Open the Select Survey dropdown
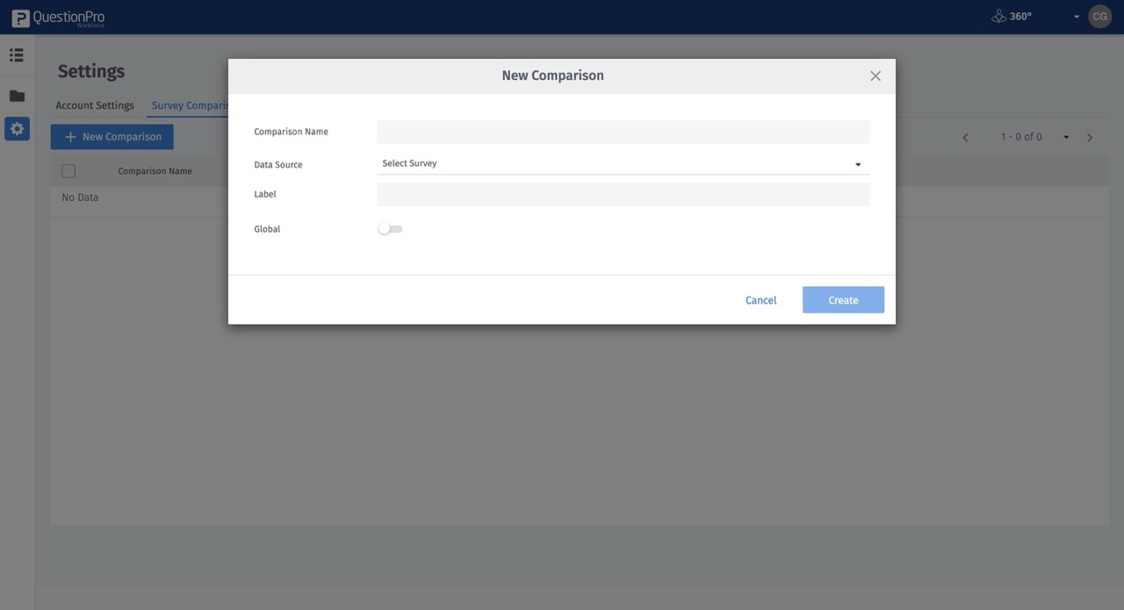The height and width of the screenshot is (610, 1124). click(622, 164)
